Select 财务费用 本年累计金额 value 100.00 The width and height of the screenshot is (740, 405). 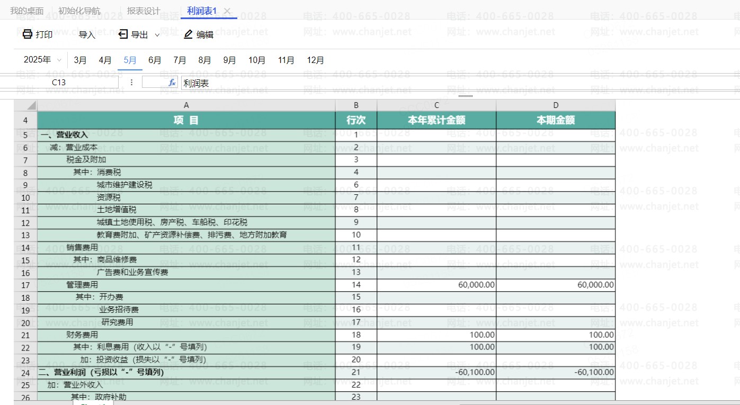437,335
